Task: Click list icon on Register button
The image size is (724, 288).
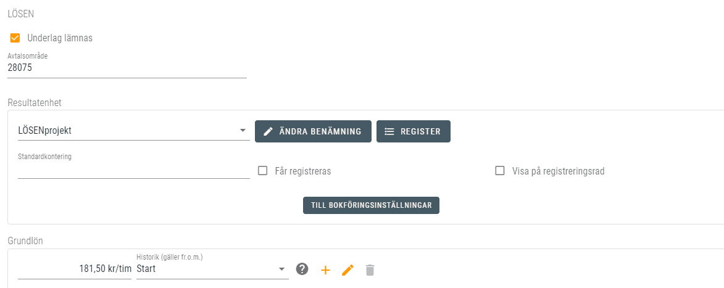Action: pos(389,131)
